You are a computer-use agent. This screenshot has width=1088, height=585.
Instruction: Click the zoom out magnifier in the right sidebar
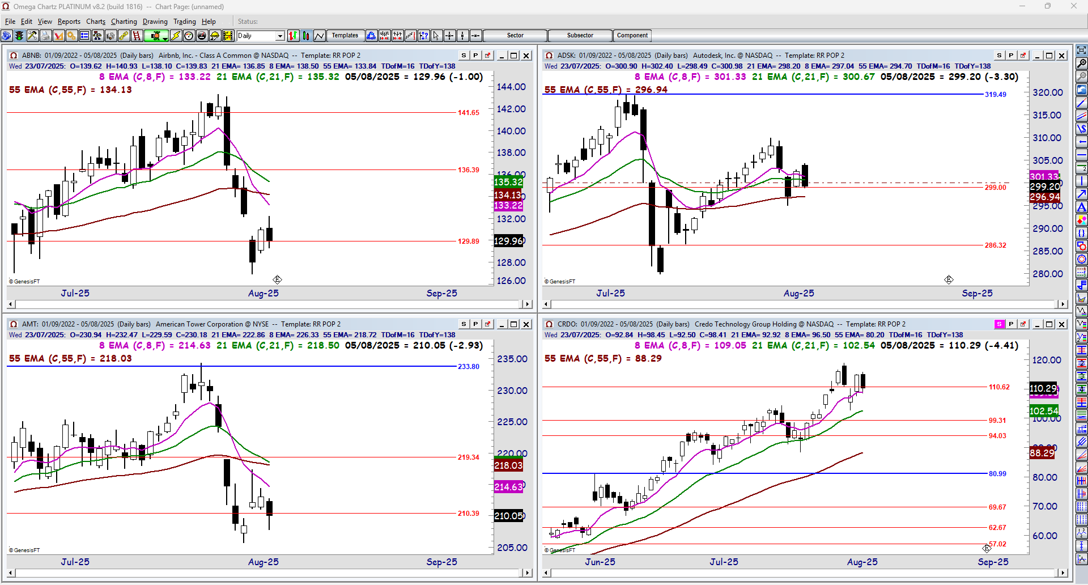(x=1082, y=77)
